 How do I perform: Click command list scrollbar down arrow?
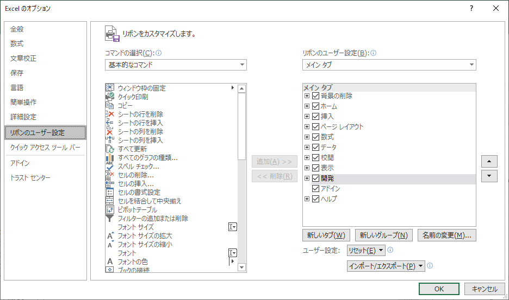[x=241, y=267]
